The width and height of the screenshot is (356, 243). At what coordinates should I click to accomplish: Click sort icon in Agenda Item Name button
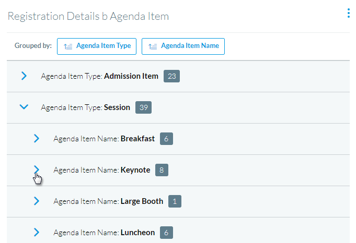tap(153, 46)
